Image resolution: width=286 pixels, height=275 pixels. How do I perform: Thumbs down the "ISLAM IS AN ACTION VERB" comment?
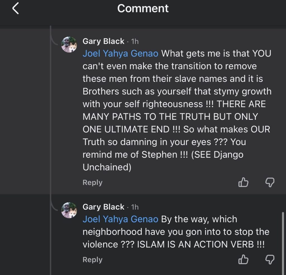270,260
